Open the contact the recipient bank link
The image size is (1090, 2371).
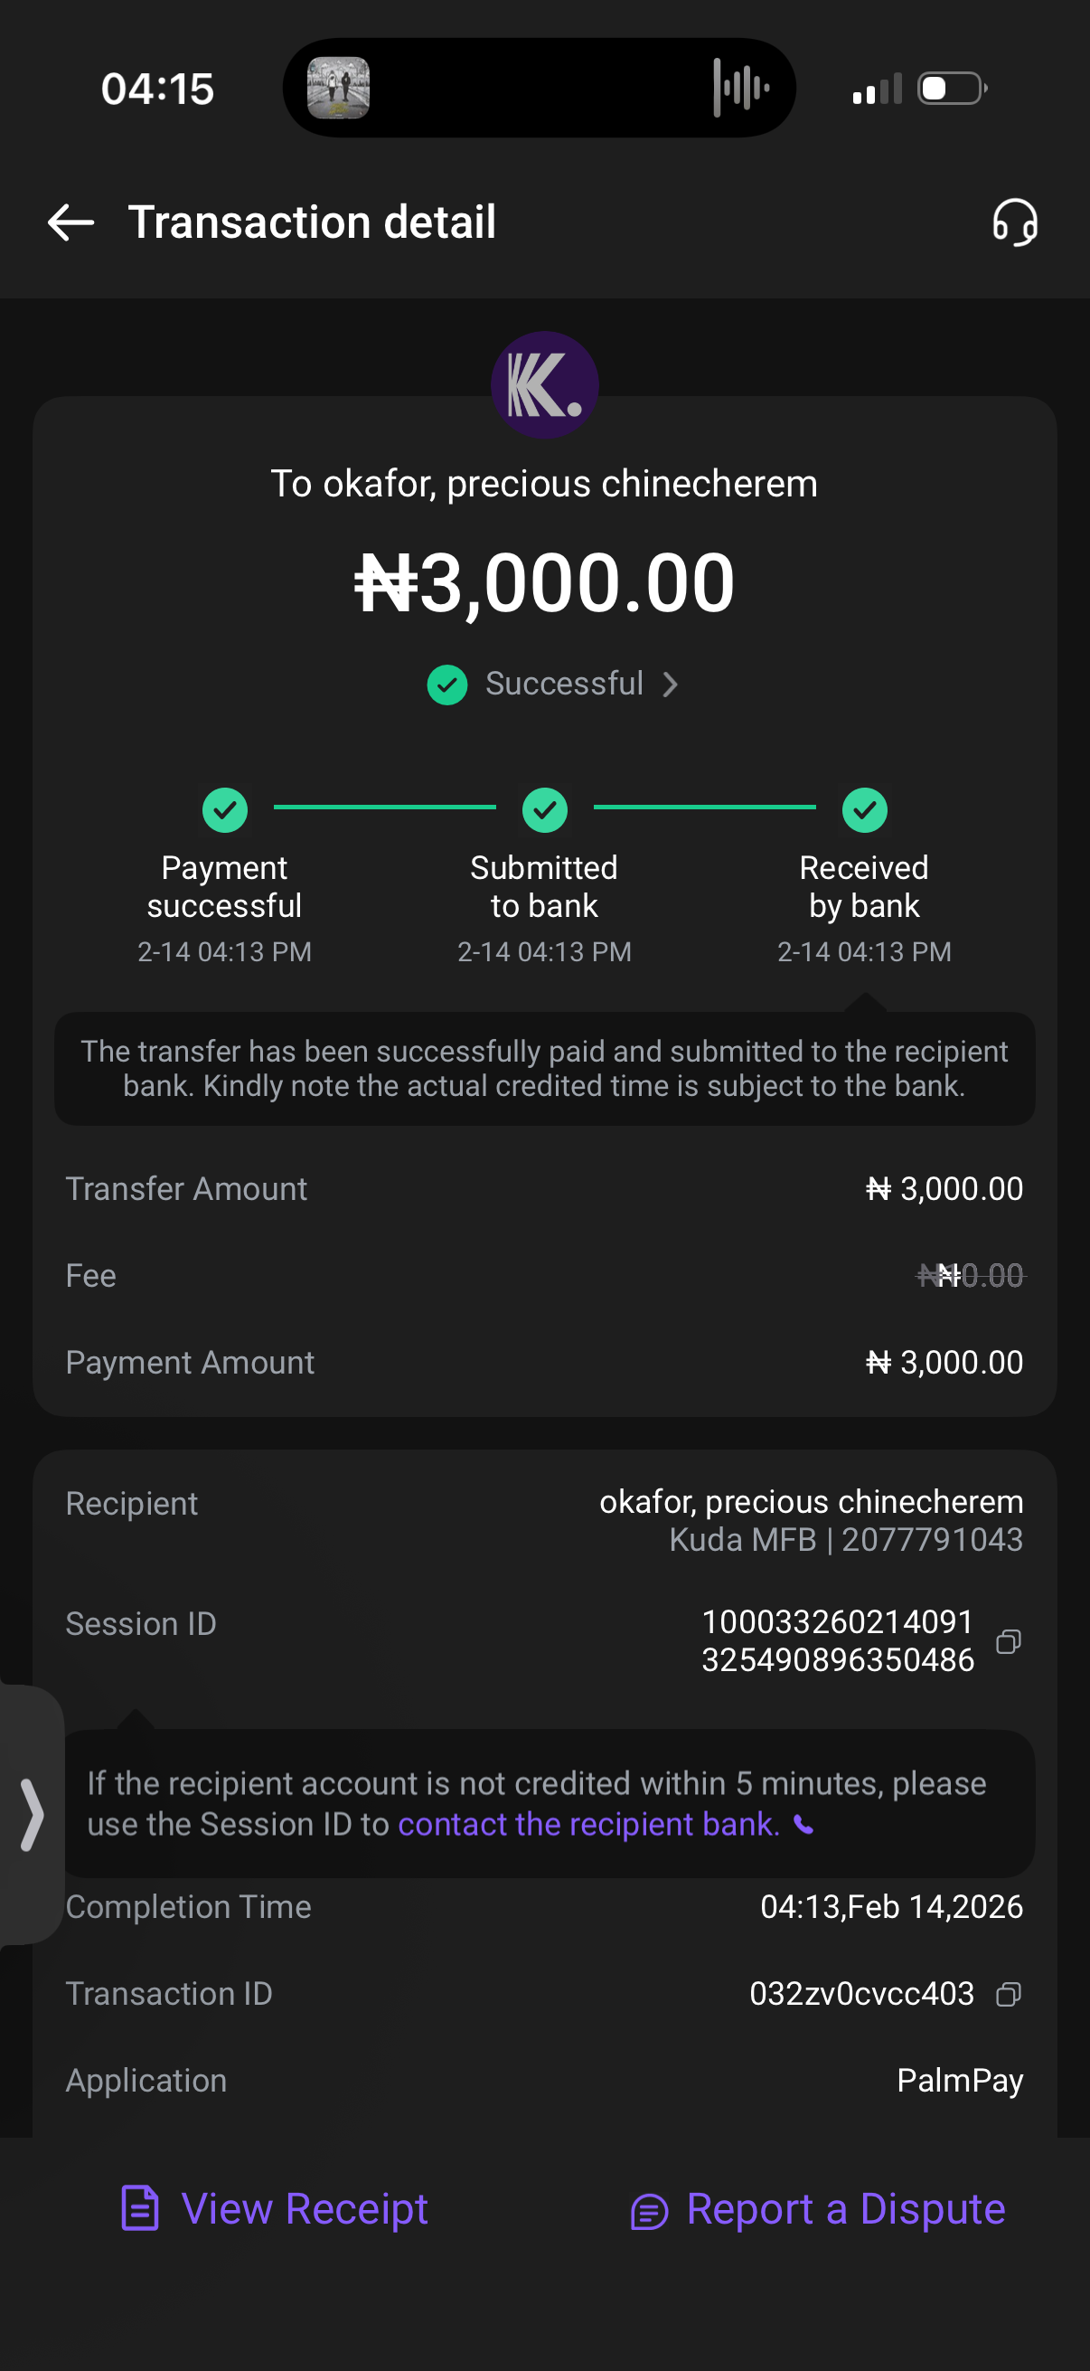(588, 1824)
